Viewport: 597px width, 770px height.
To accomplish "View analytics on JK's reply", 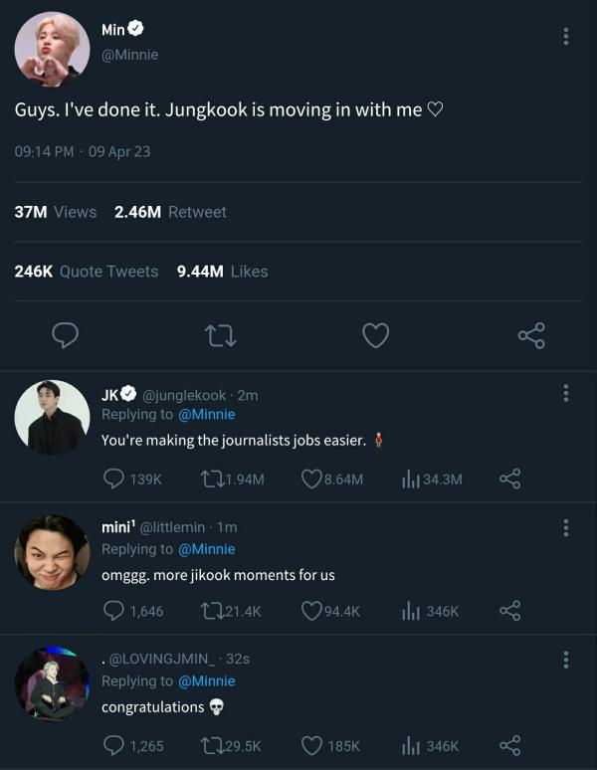I will click(x=409, y=479).
